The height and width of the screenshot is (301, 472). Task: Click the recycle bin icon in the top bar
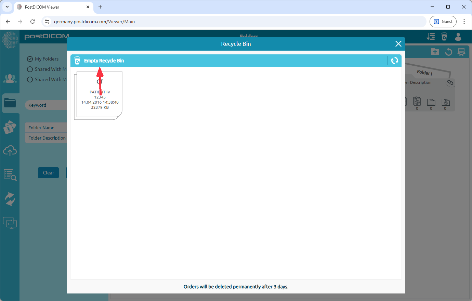click(x=444, y=37)
